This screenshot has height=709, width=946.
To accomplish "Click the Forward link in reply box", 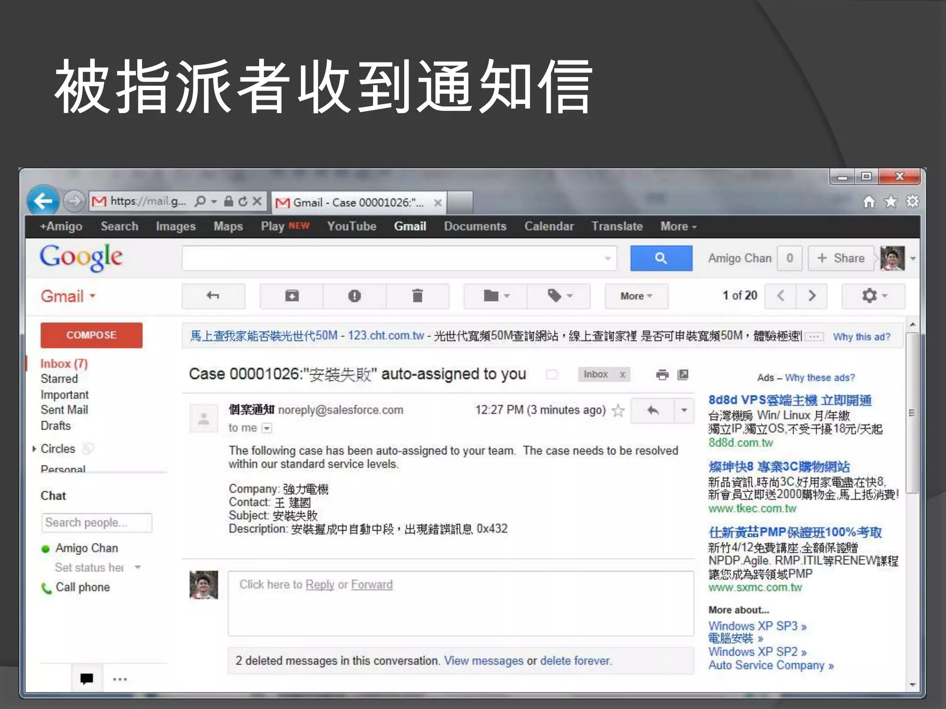I will (x=372, y=585).
